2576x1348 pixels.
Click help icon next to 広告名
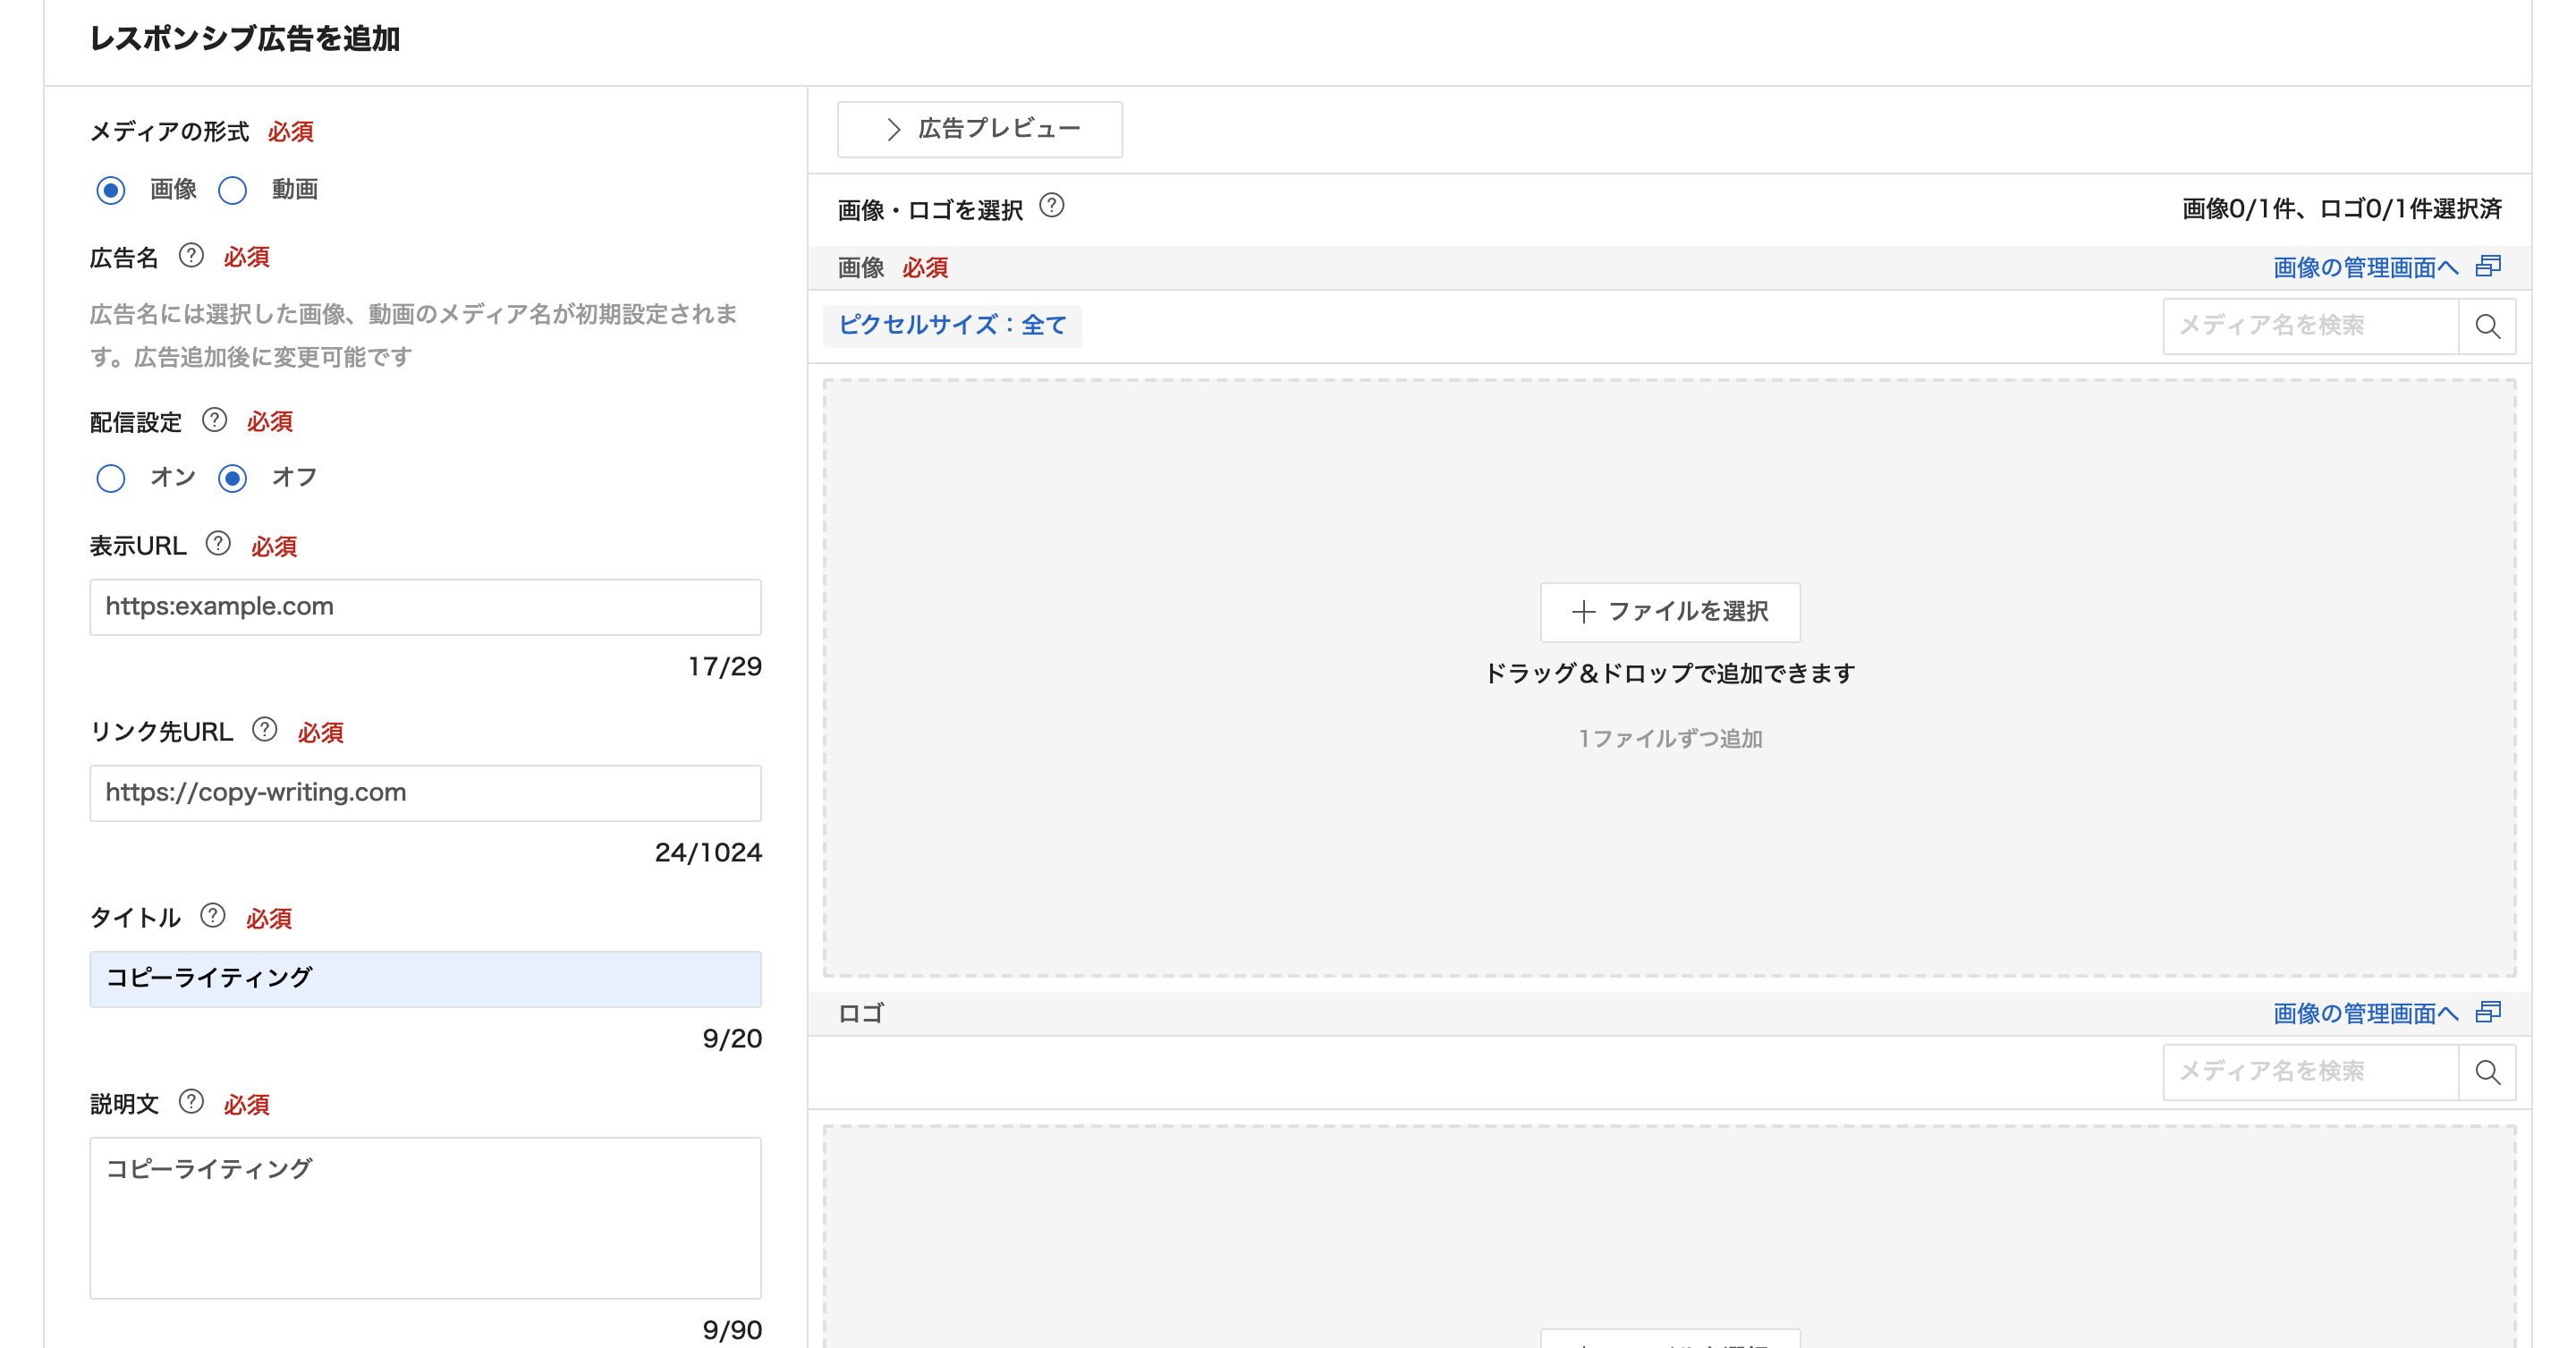[x=191, y=256]
